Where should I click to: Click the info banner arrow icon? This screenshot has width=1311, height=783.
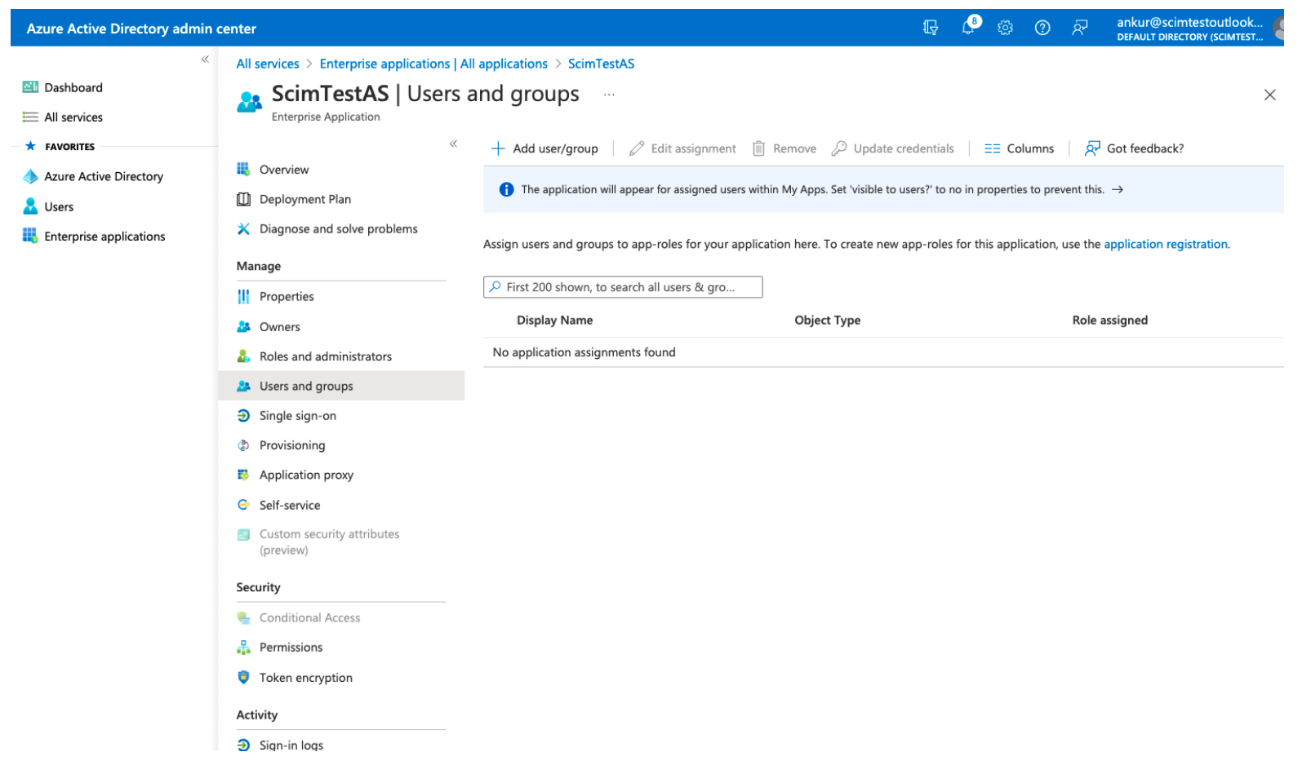tap(1118, 189)
